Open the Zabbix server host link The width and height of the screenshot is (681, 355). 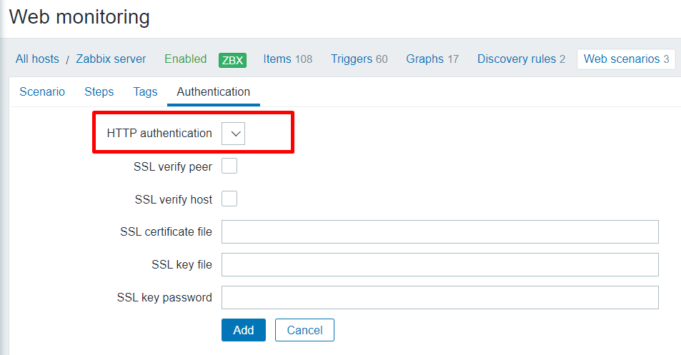click(x=111, y=59)
